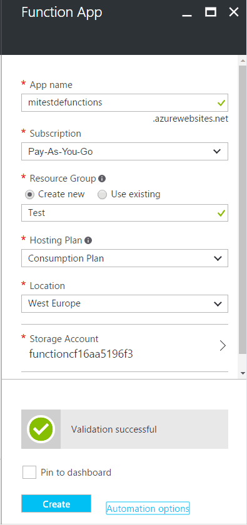Click the Location field label
Screen dimensions: 247x525
click(48, 286)
